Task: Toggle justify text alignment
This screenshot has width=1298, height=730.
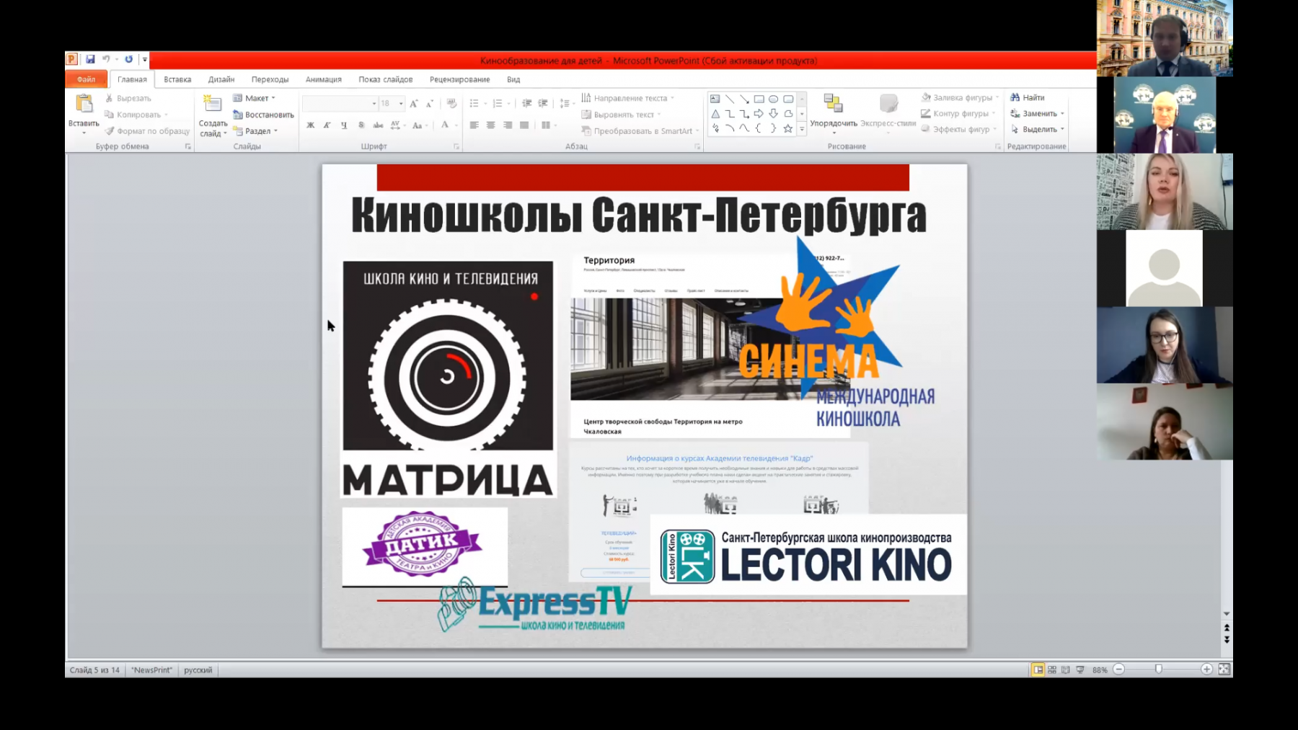Action: click(524, 125)
